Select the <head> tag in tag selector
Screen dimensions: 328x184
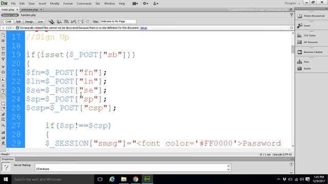tap(5, 154)
